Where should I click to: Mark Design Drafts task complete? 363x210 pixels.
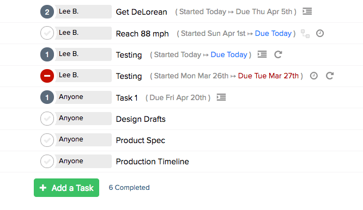pos(47,119)
